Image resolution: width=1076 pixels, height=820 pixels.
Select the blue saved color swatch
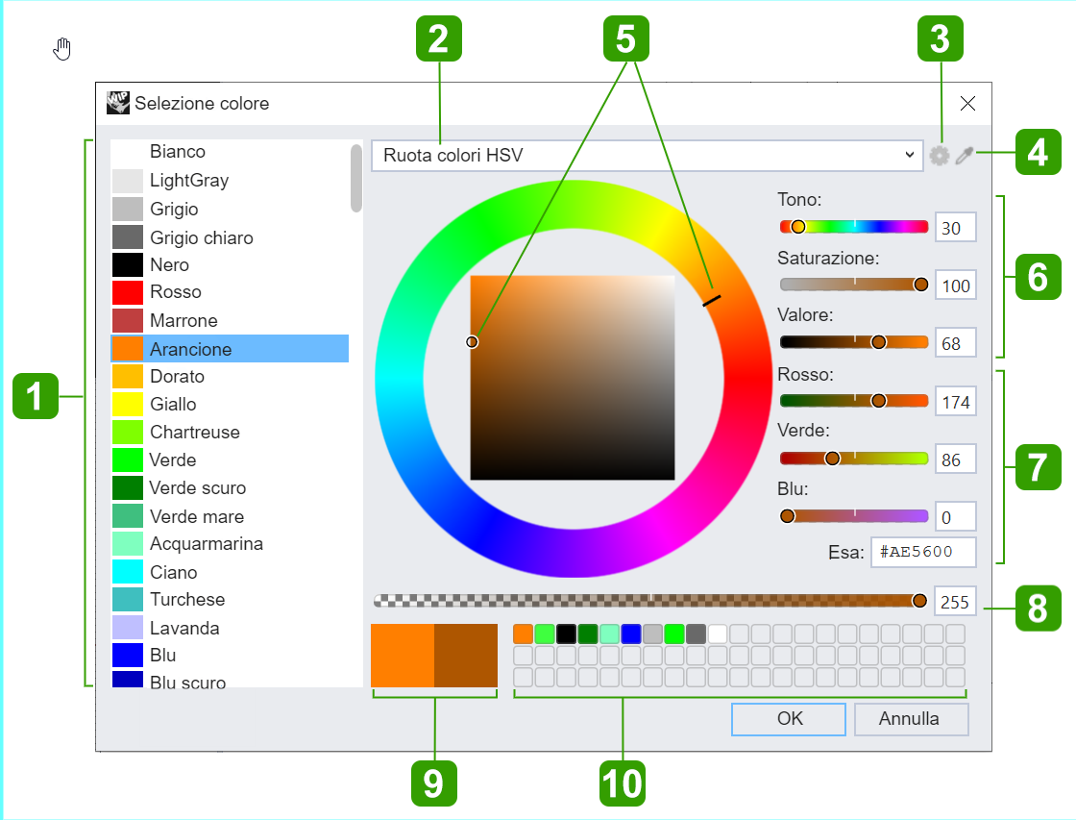tap(630, 634)
